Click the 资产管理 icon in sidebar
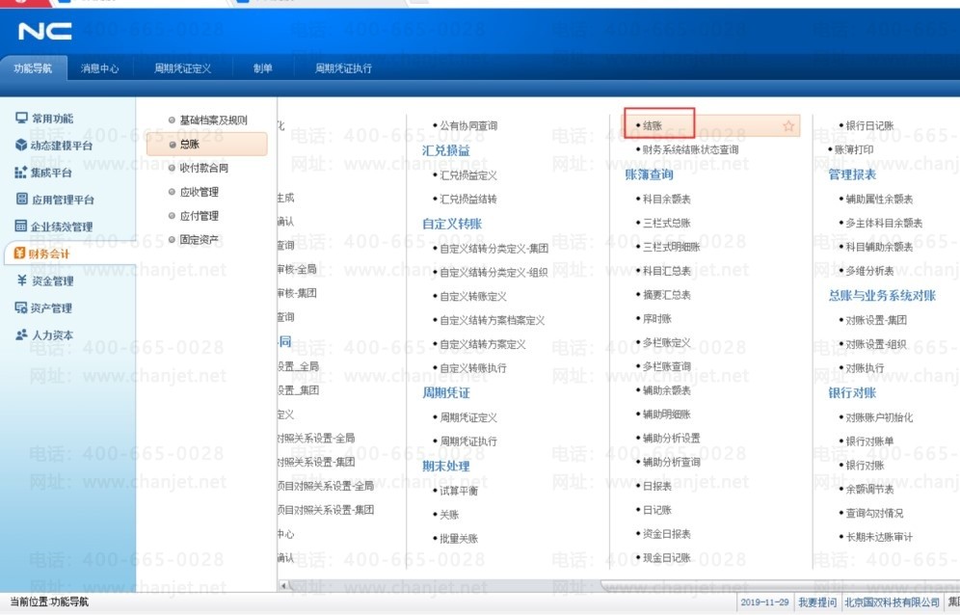 click(x=21, y=307)
